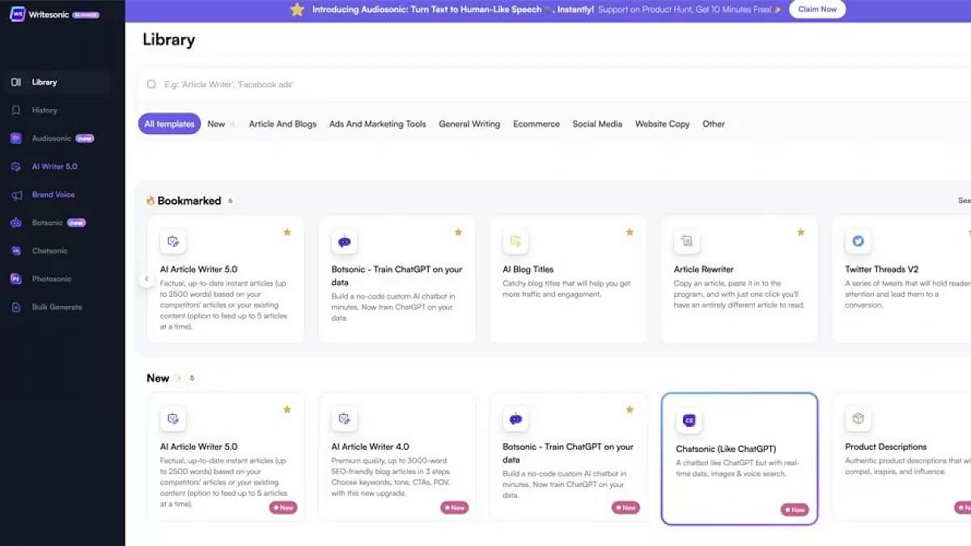Open Botsonic from the sidebar
Screen dimensions: 971x546
(x=49, y=222)
